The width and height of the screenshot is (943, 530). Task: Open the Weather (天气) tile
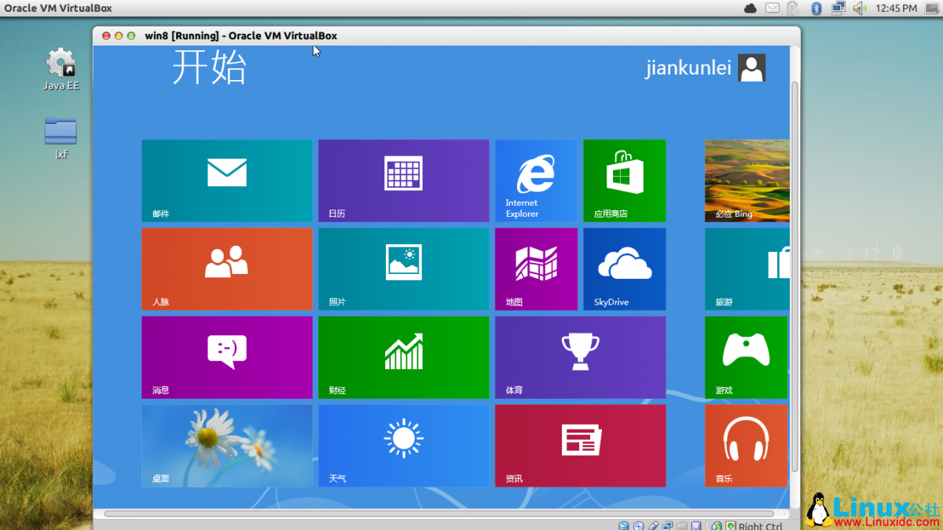point(403,445)
